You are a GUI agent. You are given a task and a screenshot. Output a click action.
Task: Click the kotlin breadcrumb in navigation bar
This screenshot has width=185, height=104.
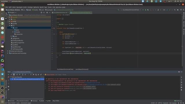pyautogui.click(x=35, y=10)
